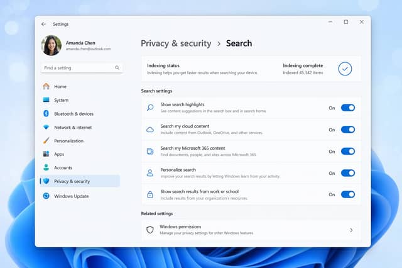
Task: Go to System settings
Action: (62, 100)
